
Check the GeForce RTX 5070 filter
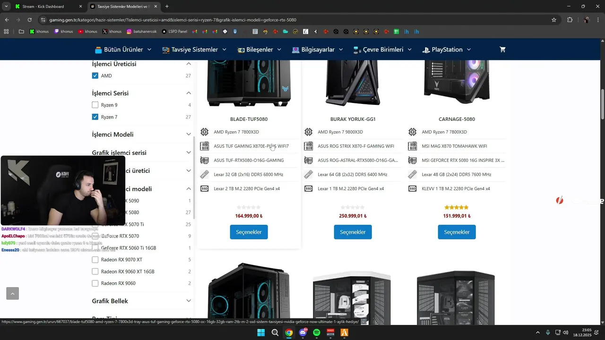(x=95, y=236)
